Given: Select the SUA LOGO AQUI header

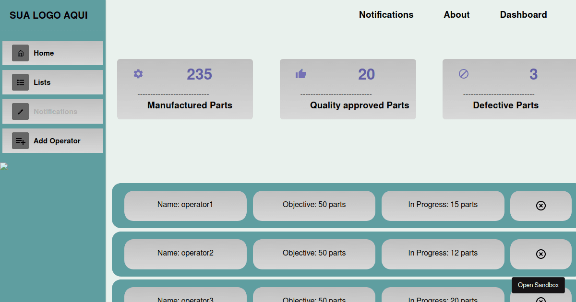Looking at the screenshot, I should coord(48,15).
